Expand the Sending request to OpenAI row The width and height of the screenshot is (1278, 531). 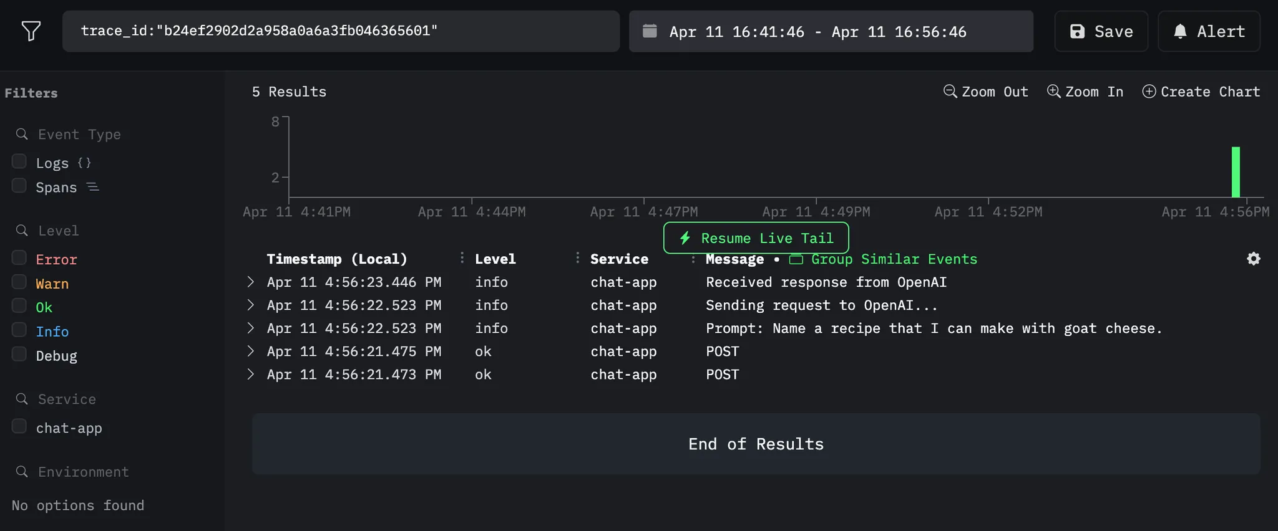(250, 305)
